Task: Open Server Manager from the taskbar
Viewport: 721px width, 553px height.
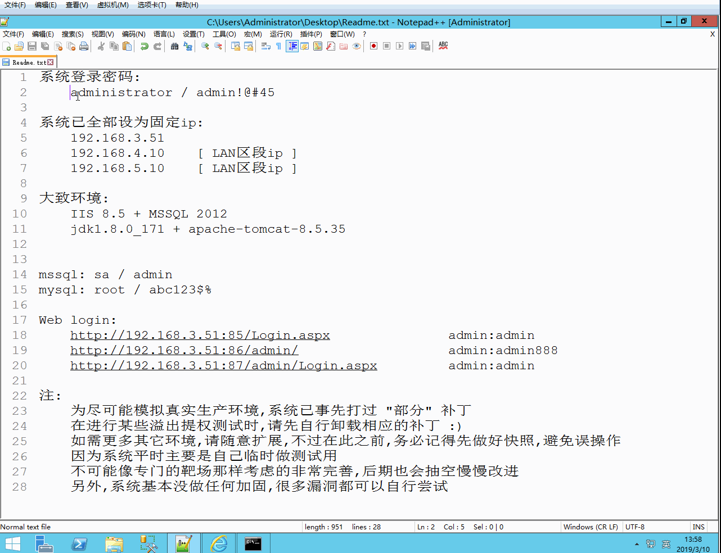Action: click(x=44, y=543)
